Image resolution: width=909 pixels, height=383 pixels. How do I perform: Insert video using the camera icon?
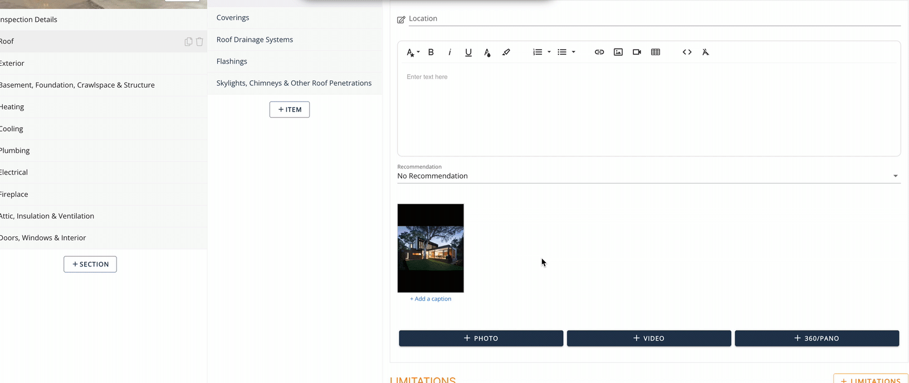pos(637,52)
